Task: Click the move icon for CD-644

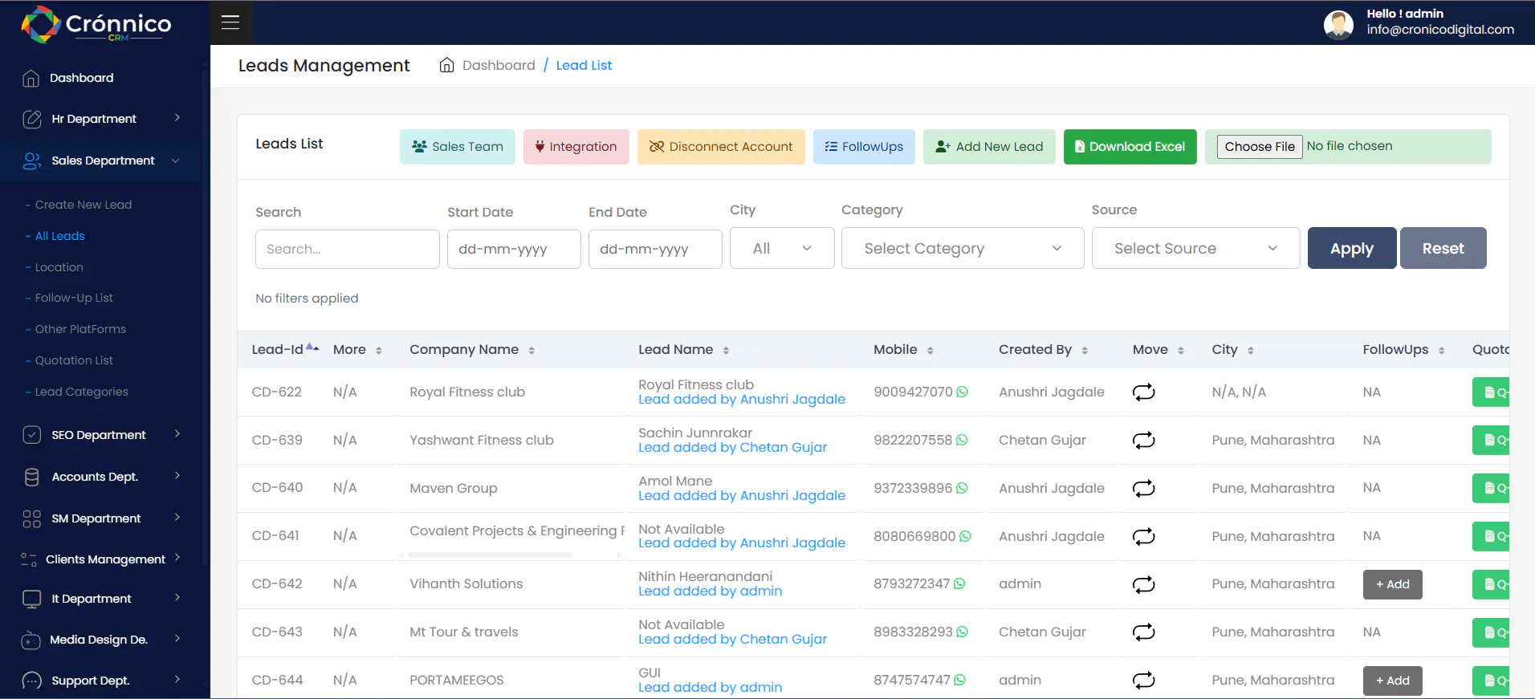Action: tap(1143, 681)
